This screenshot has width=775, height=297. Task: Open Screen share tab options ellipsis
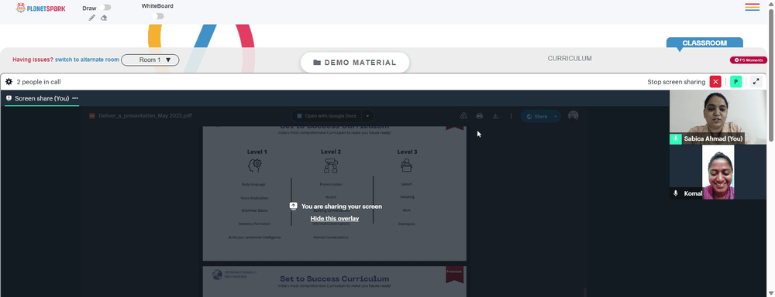pyautogui.click(x=75, y=98)
